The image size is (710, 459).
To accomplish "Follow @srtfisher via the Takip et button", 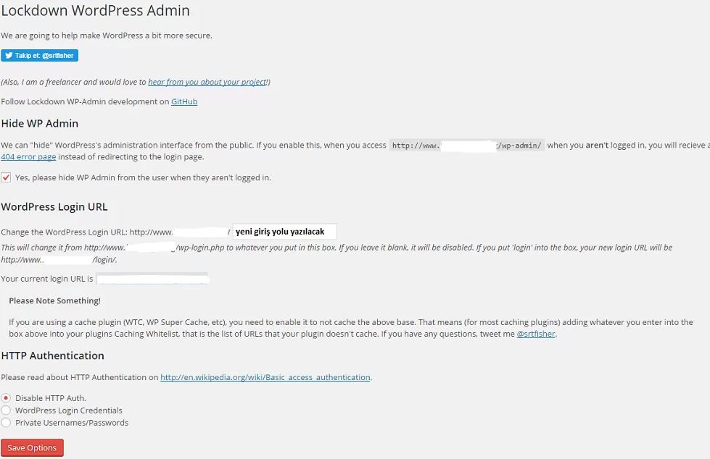I will (39, 56).
